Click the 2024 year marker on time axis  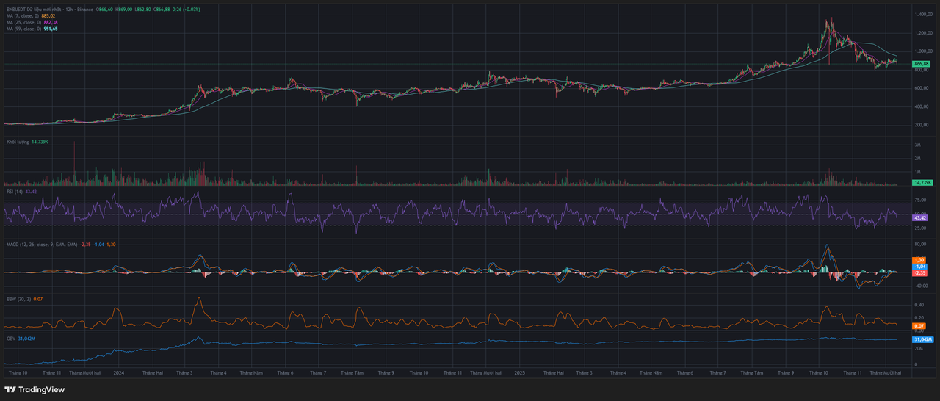[x=120, y=373]
